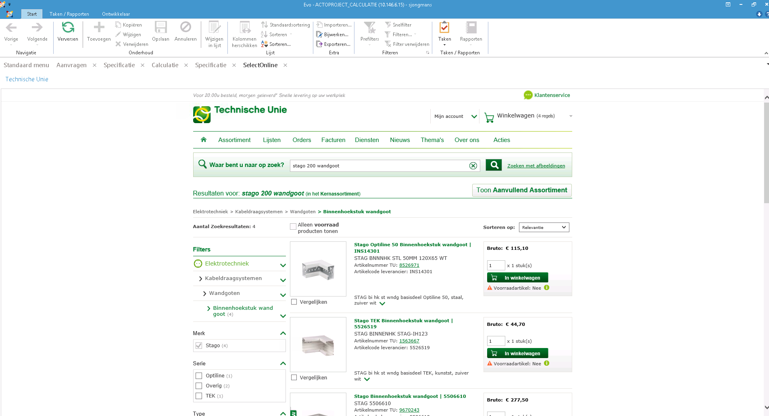
Task: Click the Kopiëren icon
Action: point(118,25)
